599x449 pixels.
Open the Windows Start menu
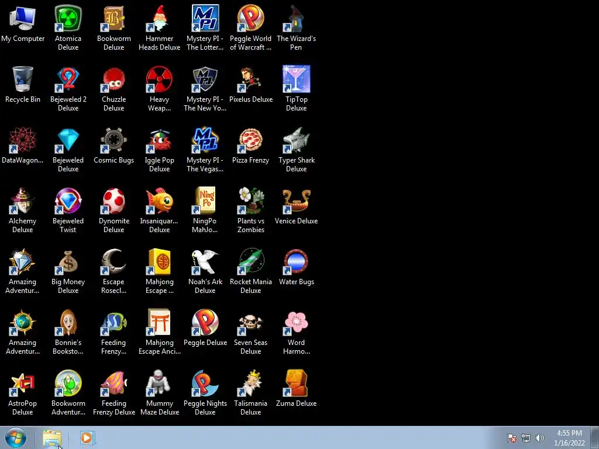16,437
